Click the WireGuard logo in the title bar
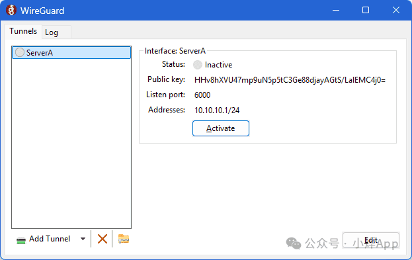 pos(11,10)
